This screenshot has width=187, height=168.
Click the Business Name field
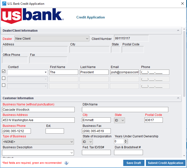tap(38, 110)
